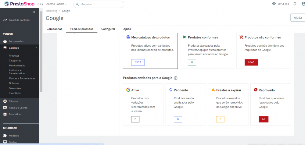Click the red 69 Reprovado badge
This screenshot has width=305, height=145.
pyautogui.click(x=264, y=119)
